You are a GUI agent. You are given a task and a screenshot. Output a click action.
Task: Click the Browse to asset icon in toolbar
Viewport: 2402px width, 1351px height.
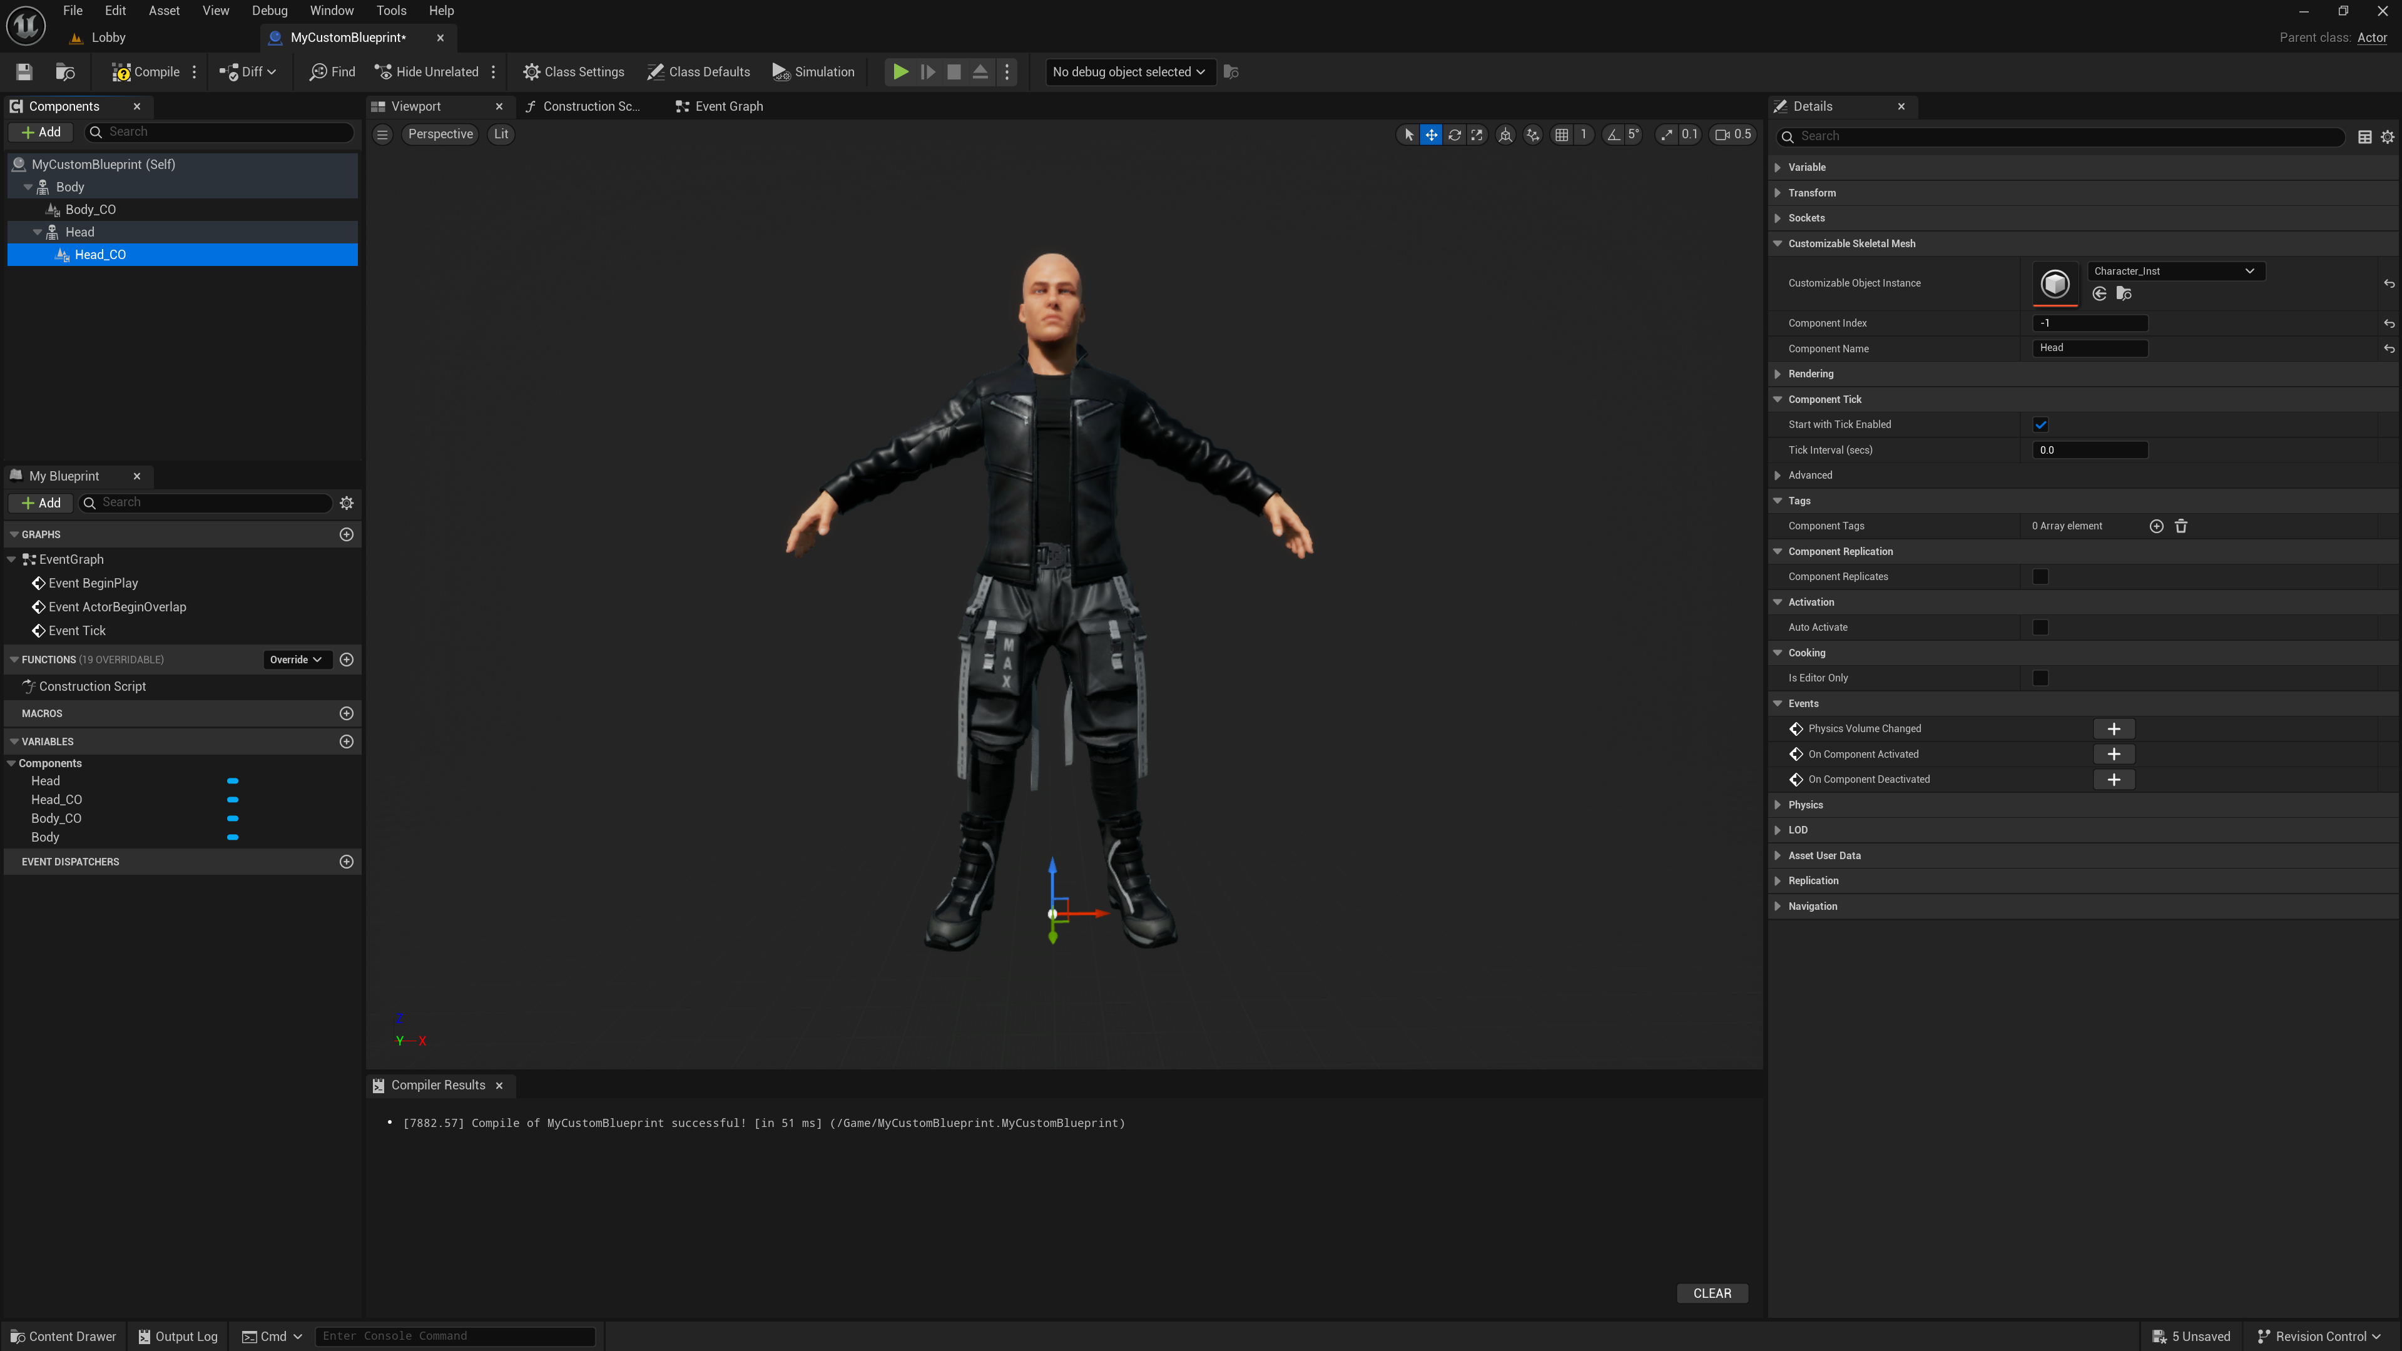coord(65,72)
